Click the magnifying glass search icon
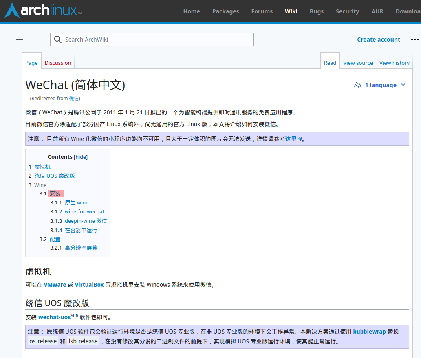 (57, 39)
